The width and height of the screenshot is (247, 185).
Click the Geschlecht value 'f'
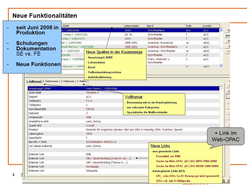coord(86,138)
